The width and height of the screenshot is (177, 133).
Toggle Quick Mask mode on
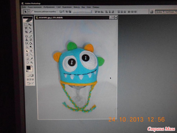[x=31, y=75]
